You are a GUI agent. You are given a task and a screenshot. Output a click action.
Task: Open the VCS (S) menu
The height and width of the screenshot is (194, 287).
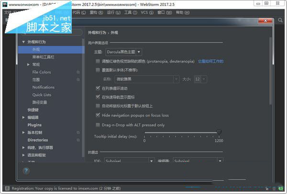(x=147, y=12)
